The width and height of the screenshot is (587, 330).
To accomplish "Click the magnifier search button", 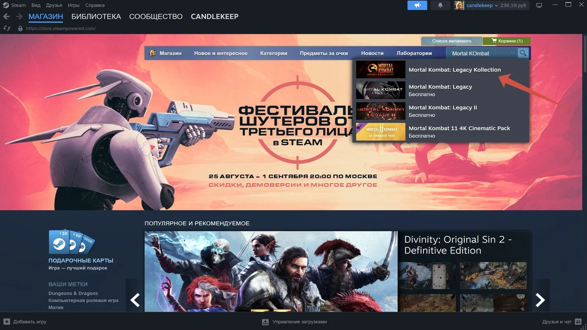I will [523, 53].
